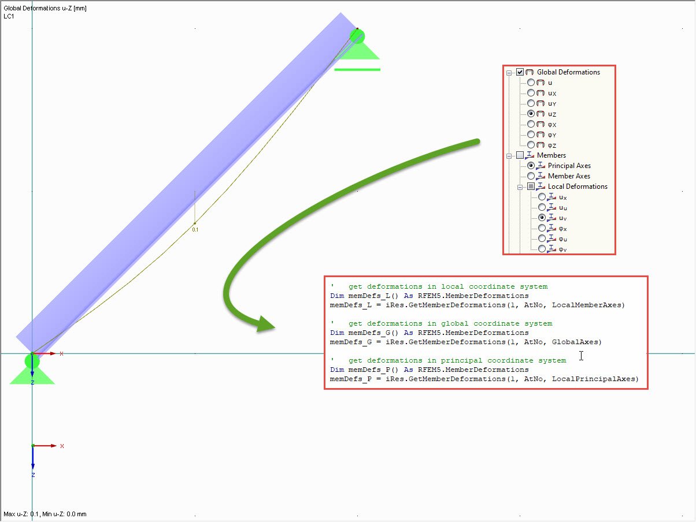Collapse the Local Deformations subtree
The image size is (696, 522).
click(520, 186)
